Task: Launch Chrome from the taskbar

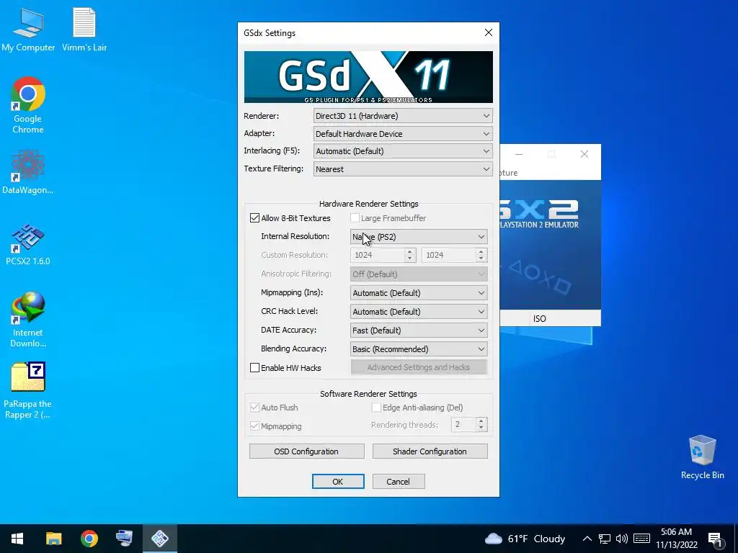Action: coord(89,539)
